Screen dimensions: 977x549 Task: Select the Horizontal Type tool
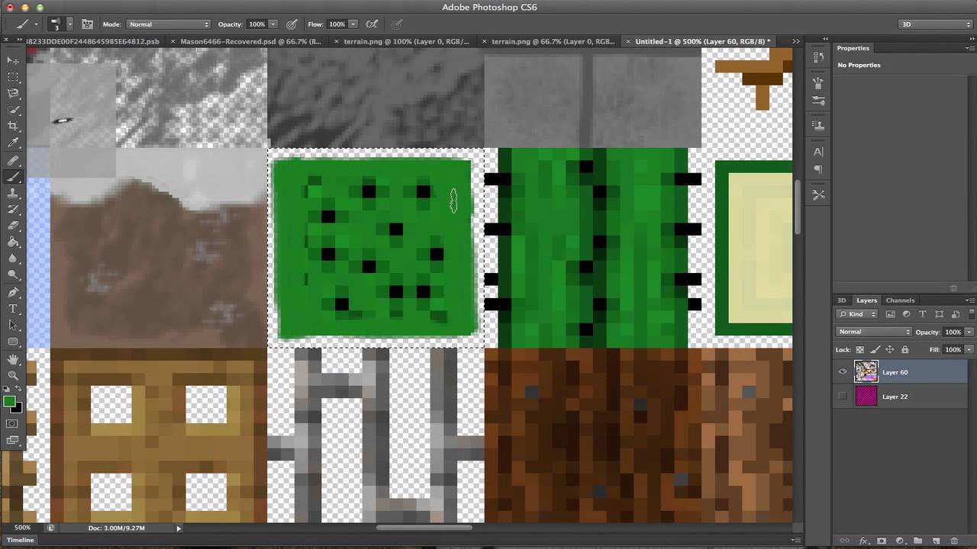tap(13, 309)
